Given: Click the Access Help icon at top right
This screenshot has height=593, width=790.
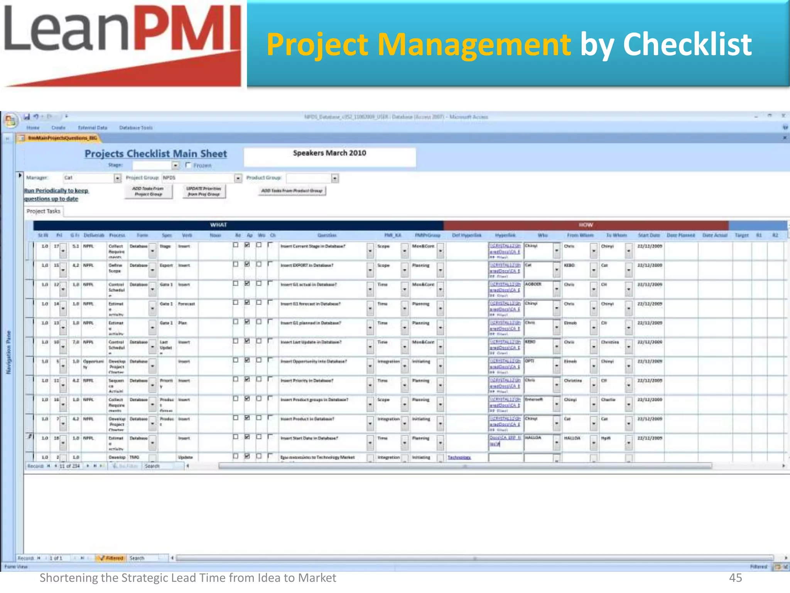Looking at the screenshot, I should [785, 127].
